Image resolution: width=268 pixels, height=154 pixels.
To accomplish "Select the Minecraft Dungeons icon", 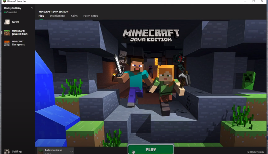I will point(7,43).
